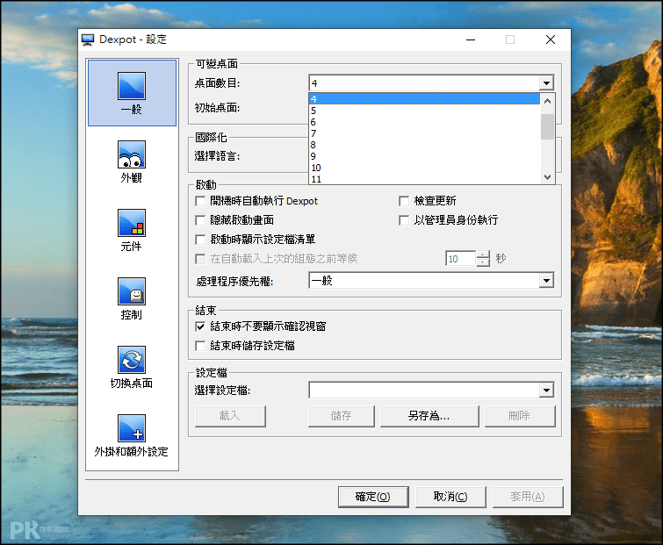Enable 檢查更新 checkbox
The width and height of the screenshot is (663, 545).
point(404,201)
